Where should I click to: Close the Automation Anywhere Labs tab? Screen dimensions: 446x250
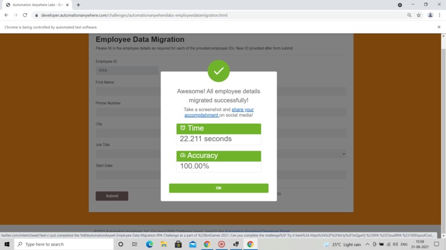[68, 5]
